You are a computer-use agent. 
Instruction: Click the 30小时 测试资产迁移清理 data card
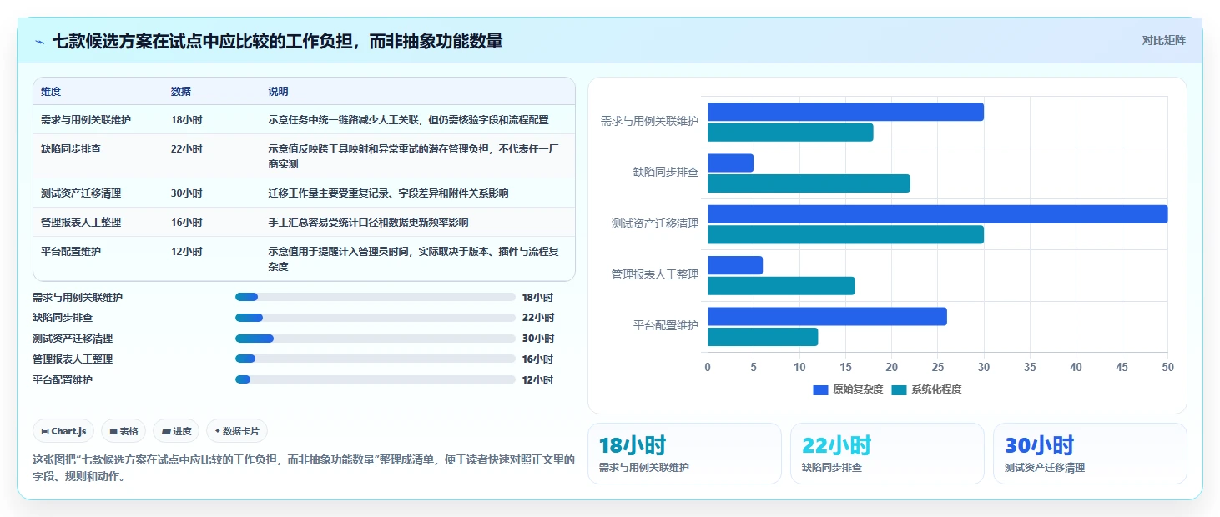[x=1090, y=454]
